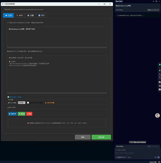The width and height of the screenshot is (161, 163).
Task: Open the Agent mode dropdown
Action: pyautogui.click(x=121, y=157)
